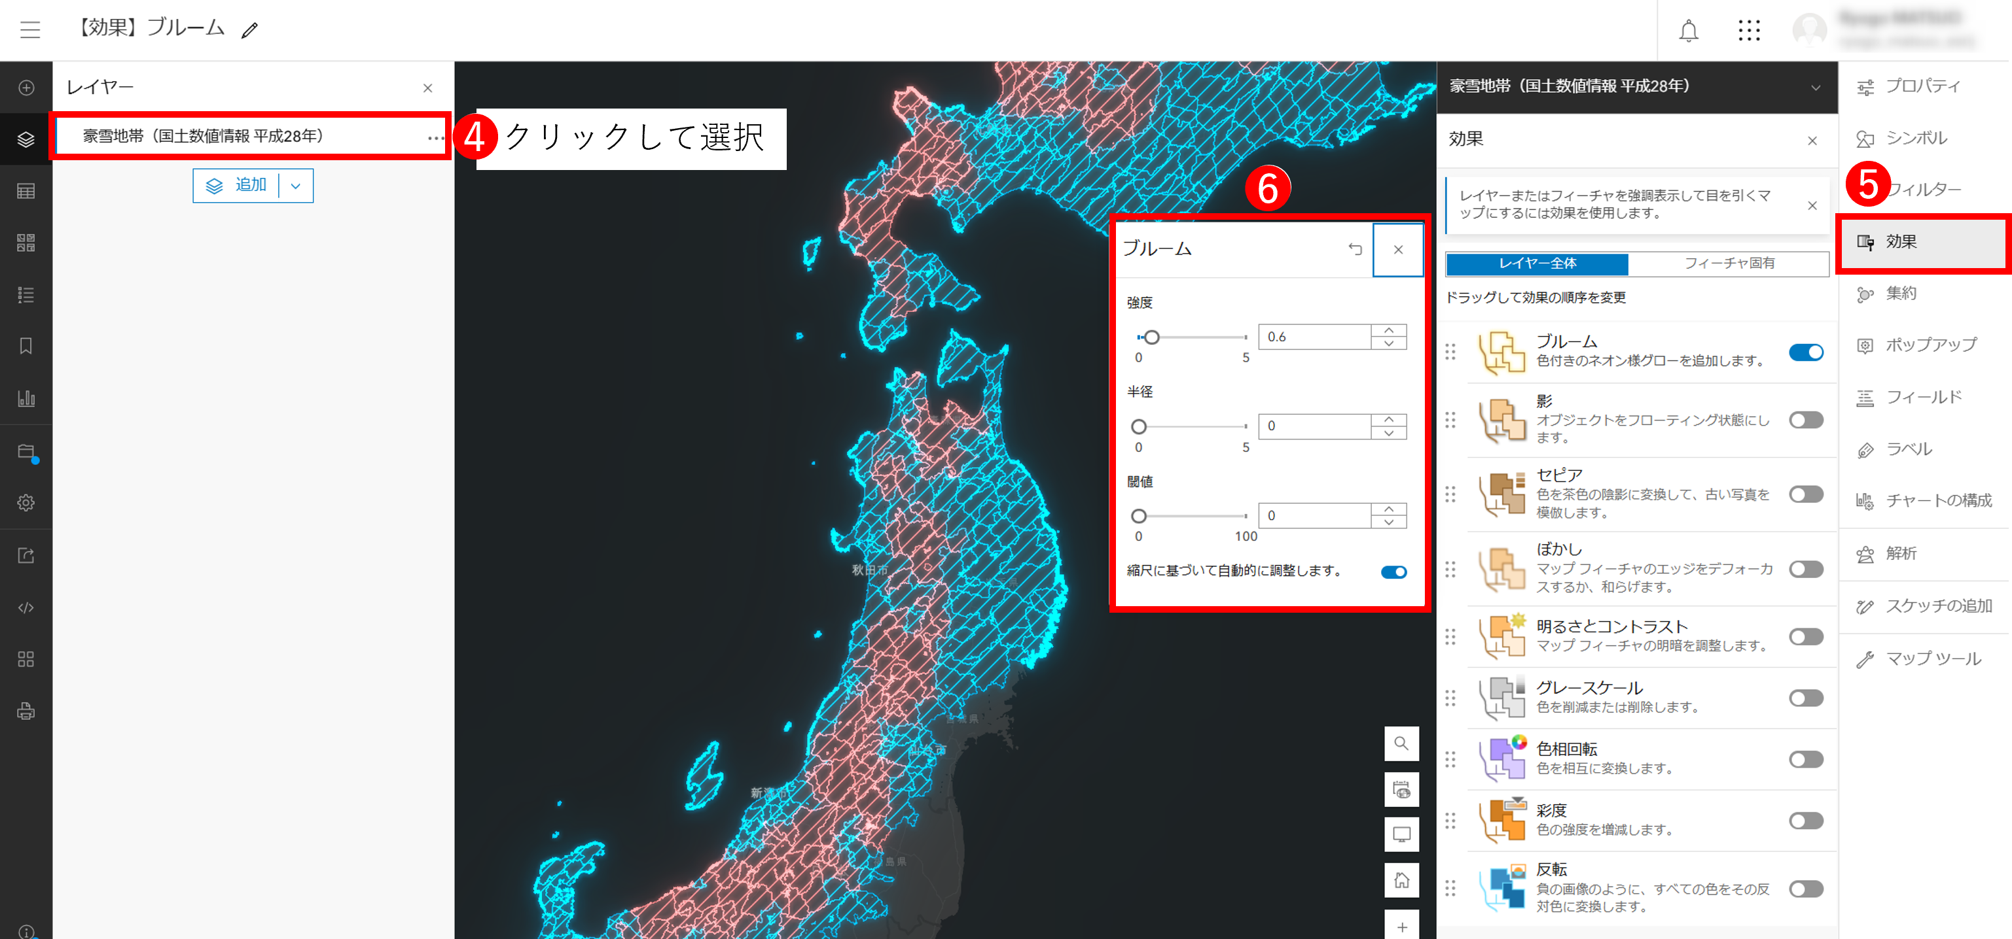Reset Bloom settings with the undo arrow
The height and width of the screenshot is (939, 2012).
click(1355, 249)
